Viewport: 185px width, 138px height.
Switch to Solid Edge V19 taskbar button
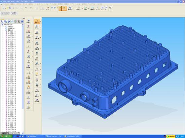point(54,136)
